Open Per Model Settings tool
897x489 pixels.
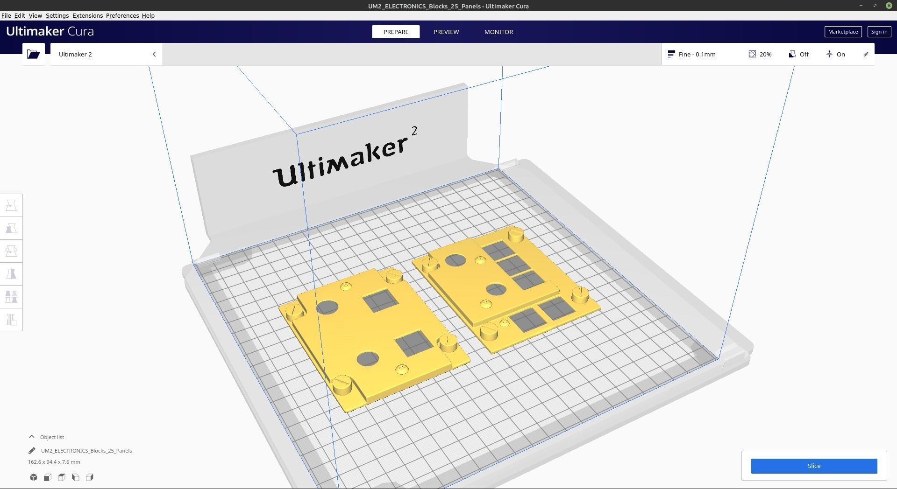pyautogui.click(x=11, y=297)
